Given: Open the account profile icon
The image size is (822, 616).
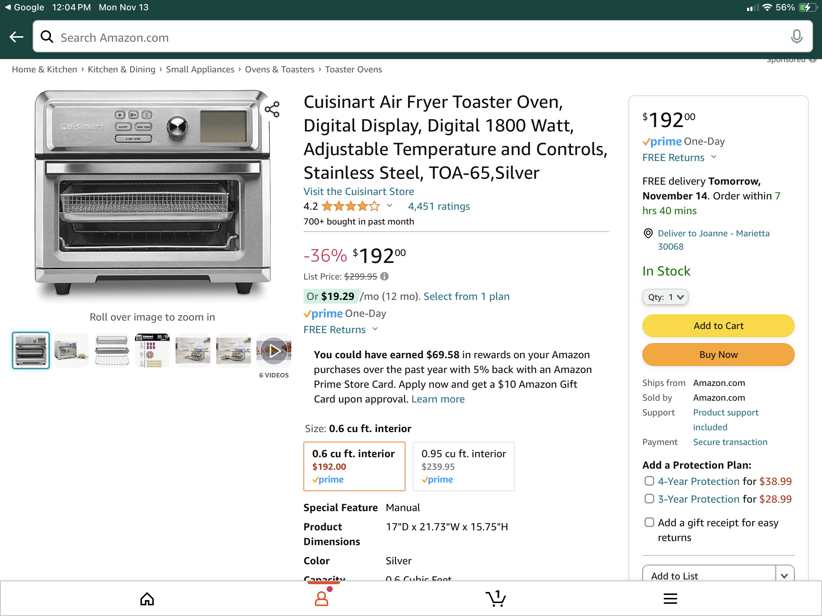Looking at the screenshot, I should click(x=322, y=599).
